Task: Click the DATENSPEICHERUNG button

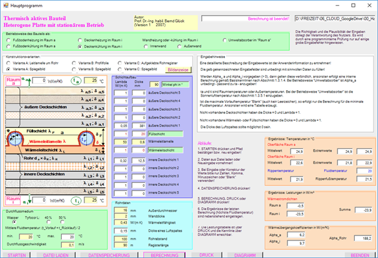Action: 109,255
